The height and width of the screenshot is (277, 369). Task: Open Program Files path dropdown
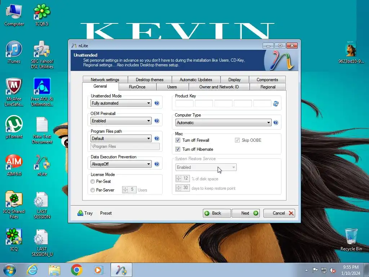[121, 138]
